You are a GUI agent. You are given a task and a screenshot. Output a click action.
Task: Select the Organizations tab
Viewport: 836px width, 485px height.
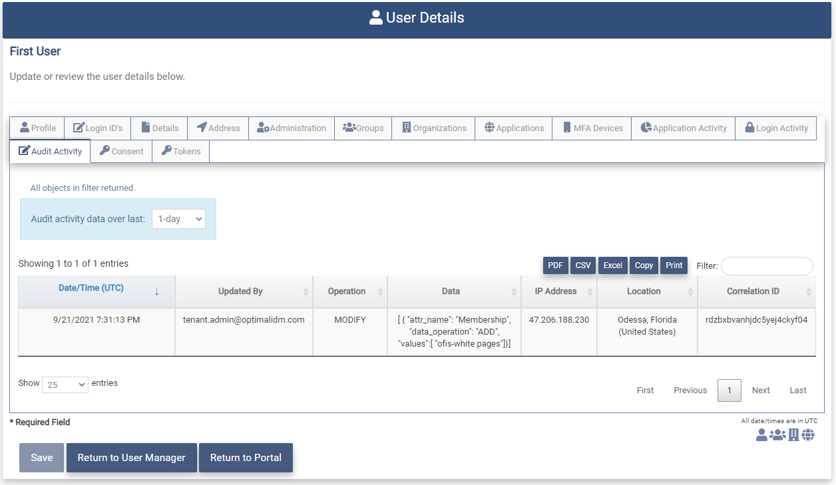tap(433, 128)
